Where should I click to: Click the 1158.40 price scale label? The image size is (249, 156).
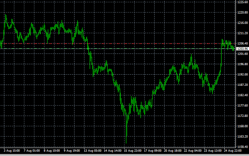(243, 146)
